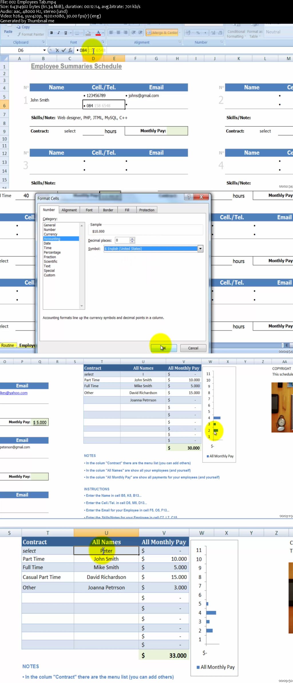The image size is (293, 683).
Task: Open the Paste options dropdown arrow
Action: (x=8, y=36)
